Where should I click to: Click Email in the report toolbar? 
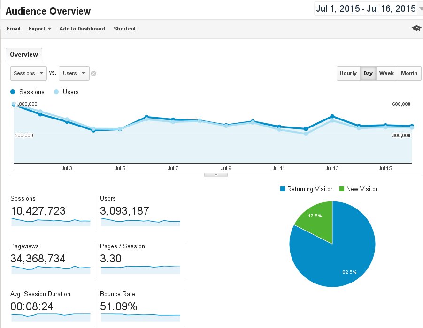14,29
